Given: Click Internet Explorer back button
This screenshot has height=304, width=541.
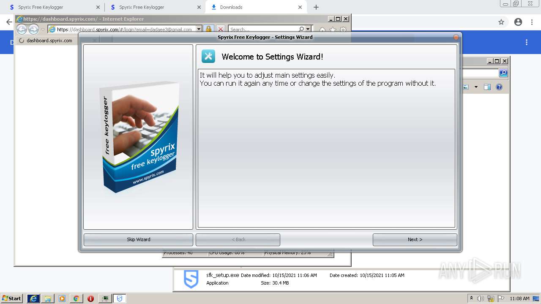Looking at the screenshot, I should point(22,29).
